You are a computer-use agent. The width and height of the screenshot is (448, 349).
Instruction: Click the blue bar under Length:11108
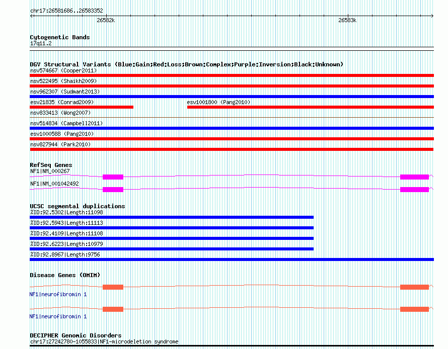[x=172, y=238]
